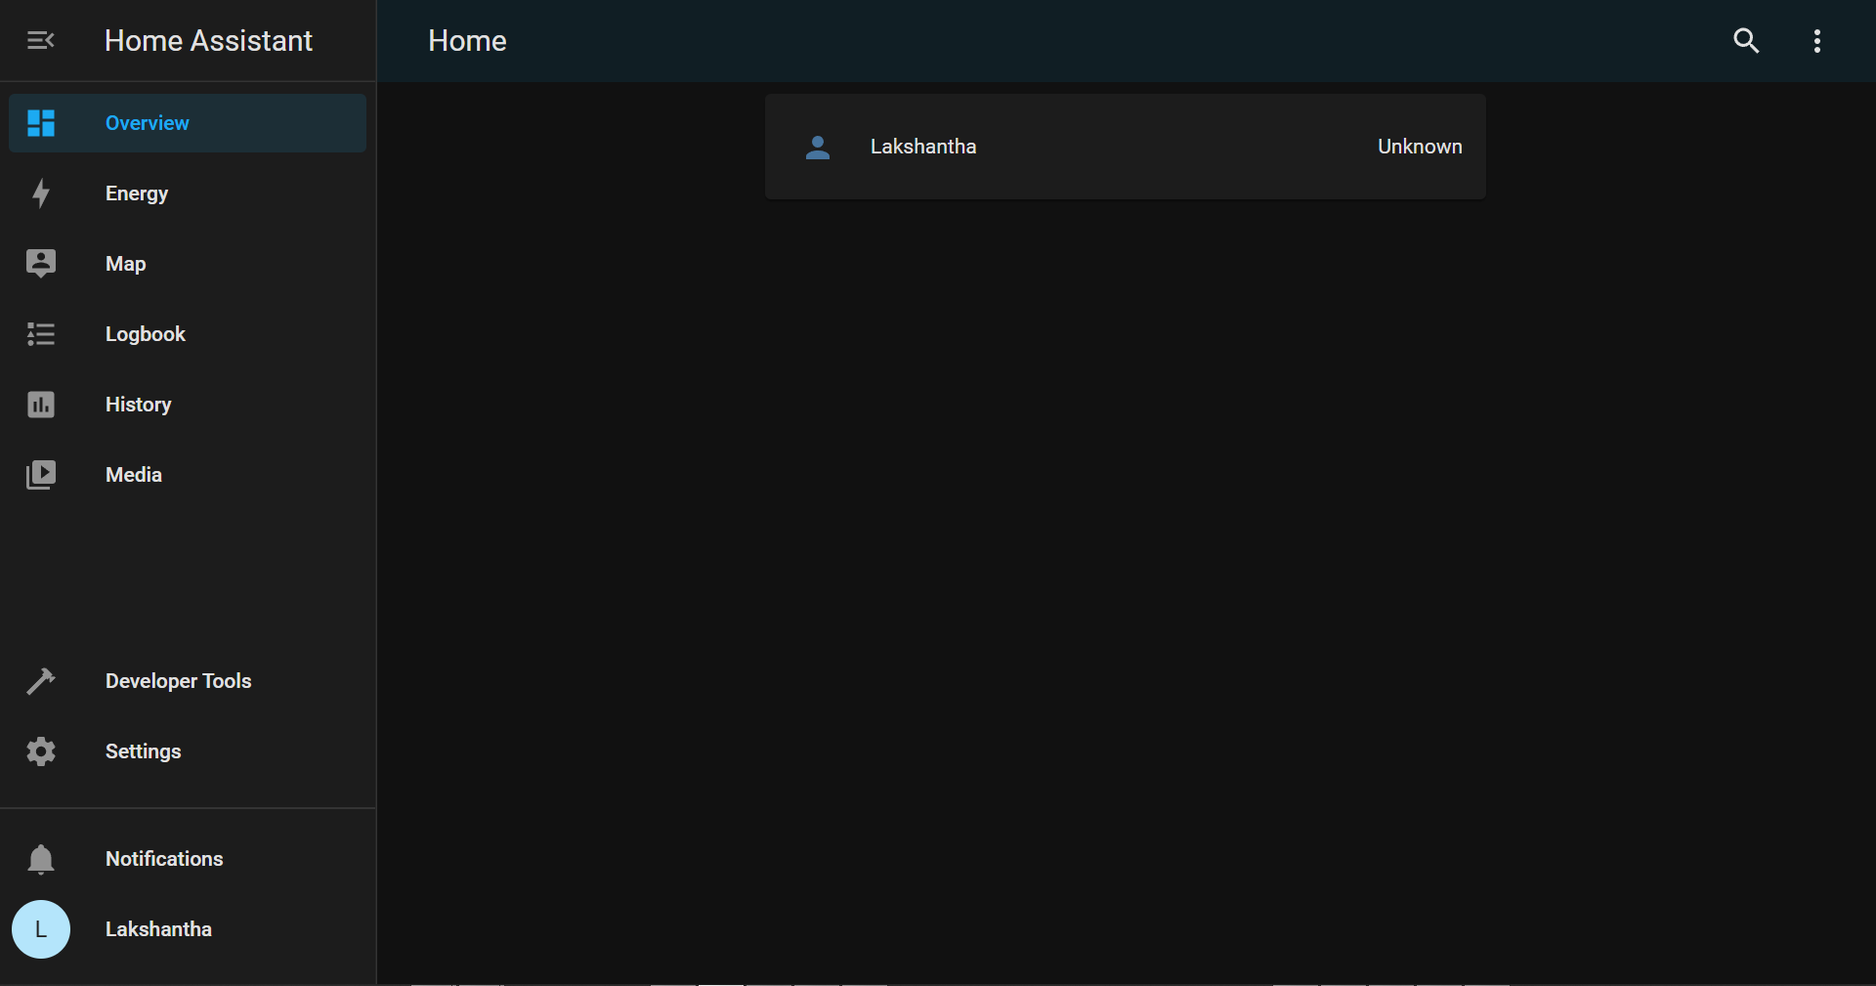Image resolution: width=1876 pixels, height=986 pixels.
Task: Click the Developer Tools hammer icon
Action: pyautogui.click(x=41, y=681)
